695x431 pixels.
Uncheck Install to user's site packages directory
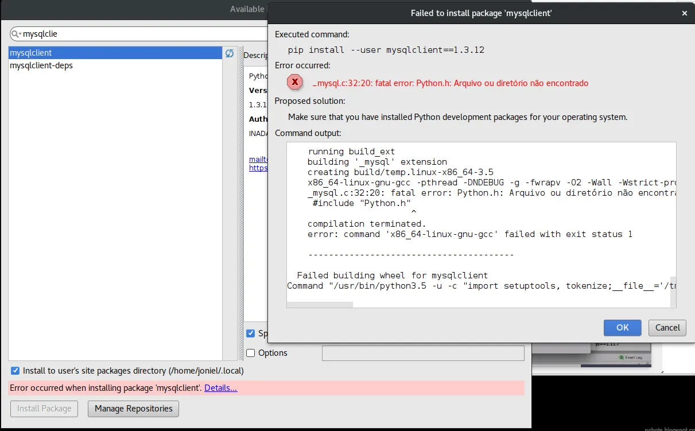(15, 371)
